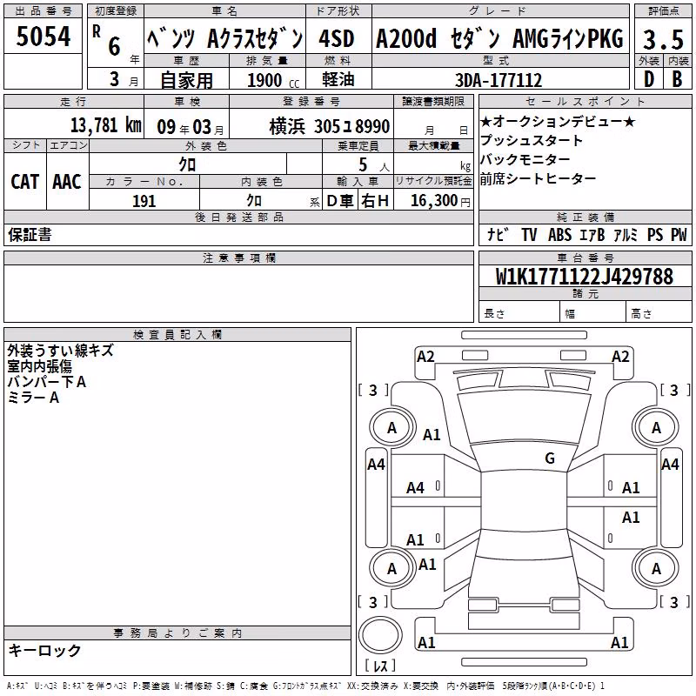696x696 pixels.
Task: Click the 検査員記入欄 section header
Action: click(177, 335)
